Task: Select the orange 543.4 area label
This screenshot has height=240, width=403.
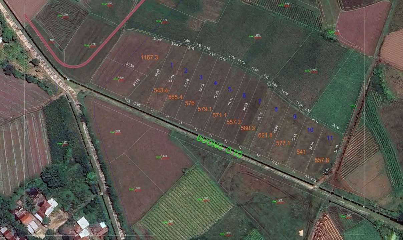Action: [161, 90]
